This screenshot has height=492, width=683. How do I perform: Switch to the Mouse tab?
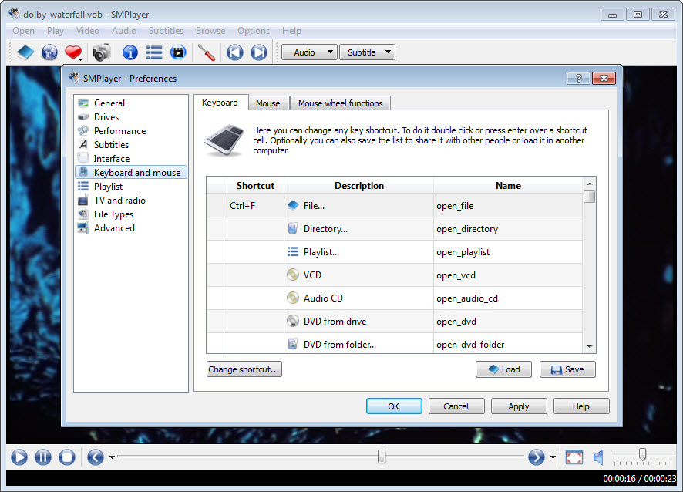click(268, 103)
